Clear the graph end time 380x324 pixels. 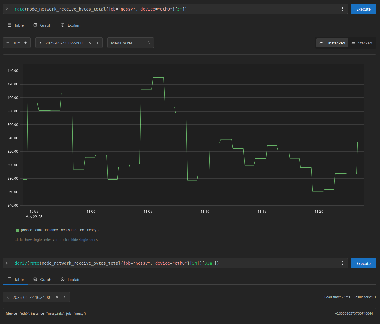click(x=90, y=43)
